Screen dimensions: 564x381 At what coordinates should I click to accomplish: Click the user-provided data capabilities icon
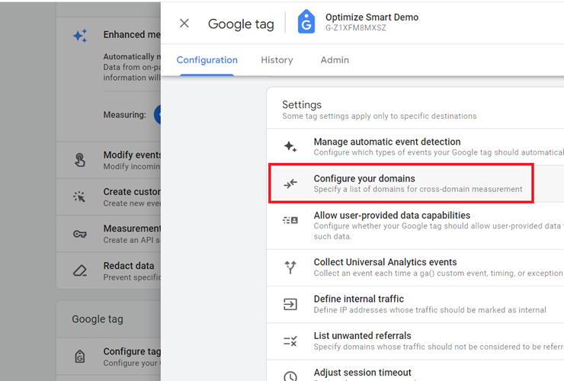290,219
